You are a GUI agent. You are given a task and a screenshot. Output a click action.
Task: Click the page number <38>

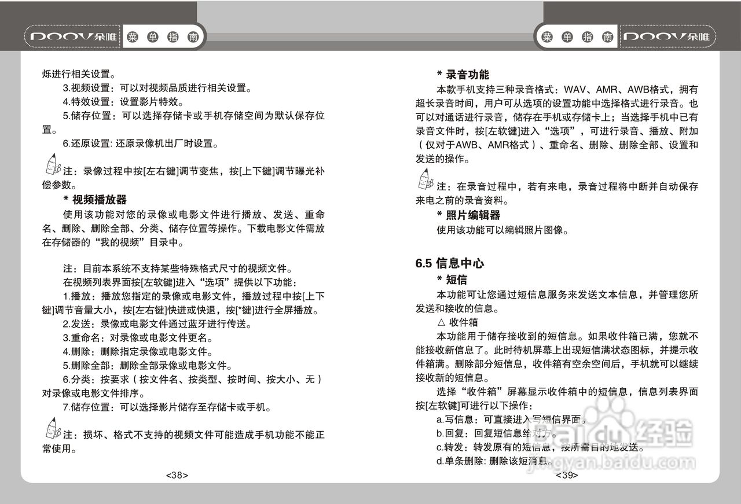[177, 475]
